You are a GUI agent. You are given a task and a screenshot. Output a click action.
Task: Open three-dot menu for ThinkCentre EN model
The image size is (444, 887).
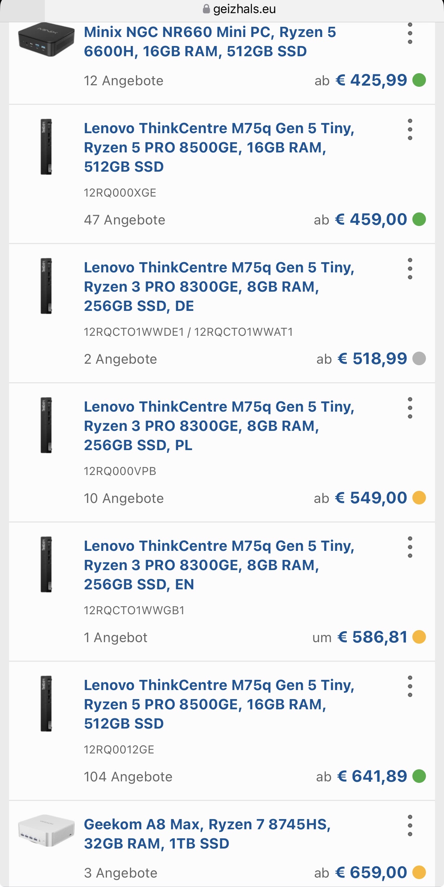coord(410,547)
